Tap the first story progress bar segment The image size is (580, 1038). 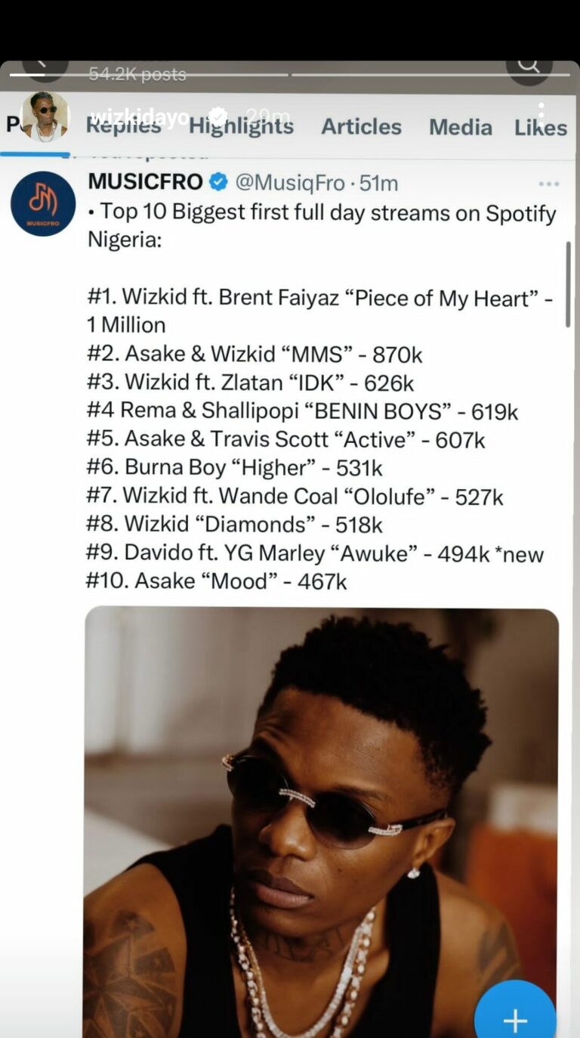149,74
